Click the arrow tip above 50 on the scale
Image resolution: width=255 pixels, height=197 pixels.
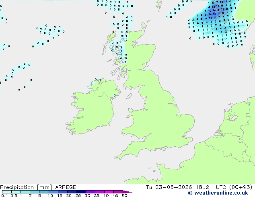click(127, 192)
